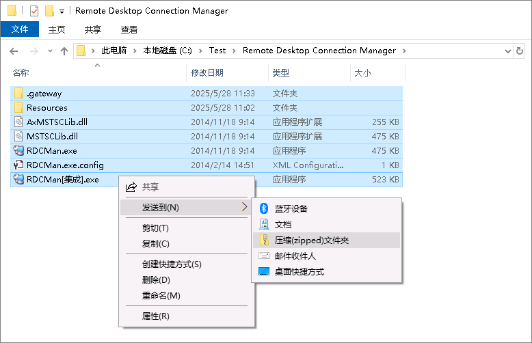
Task: Click the desktop icon beside 桌面快捷方式
Action: (x=264, y=271)
